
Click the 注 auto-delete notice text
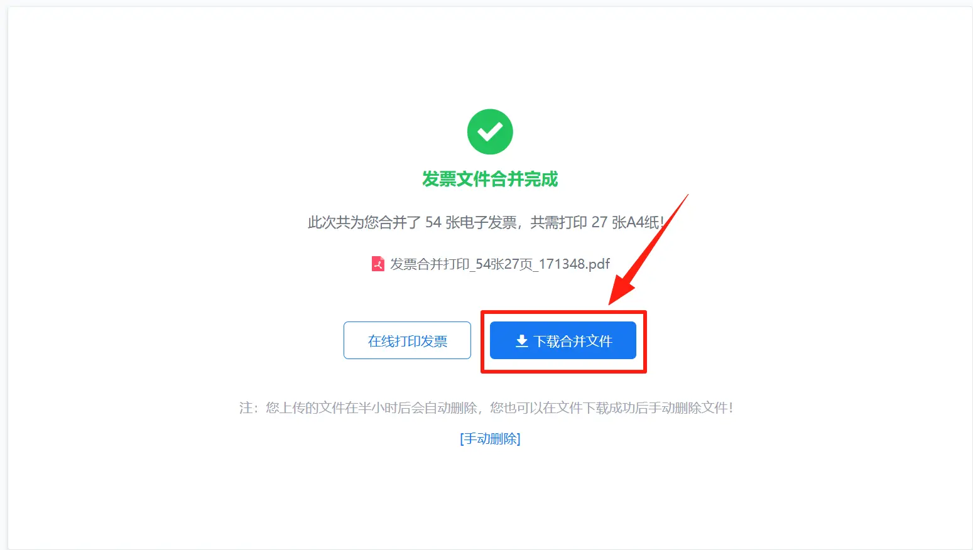(486, 408)
